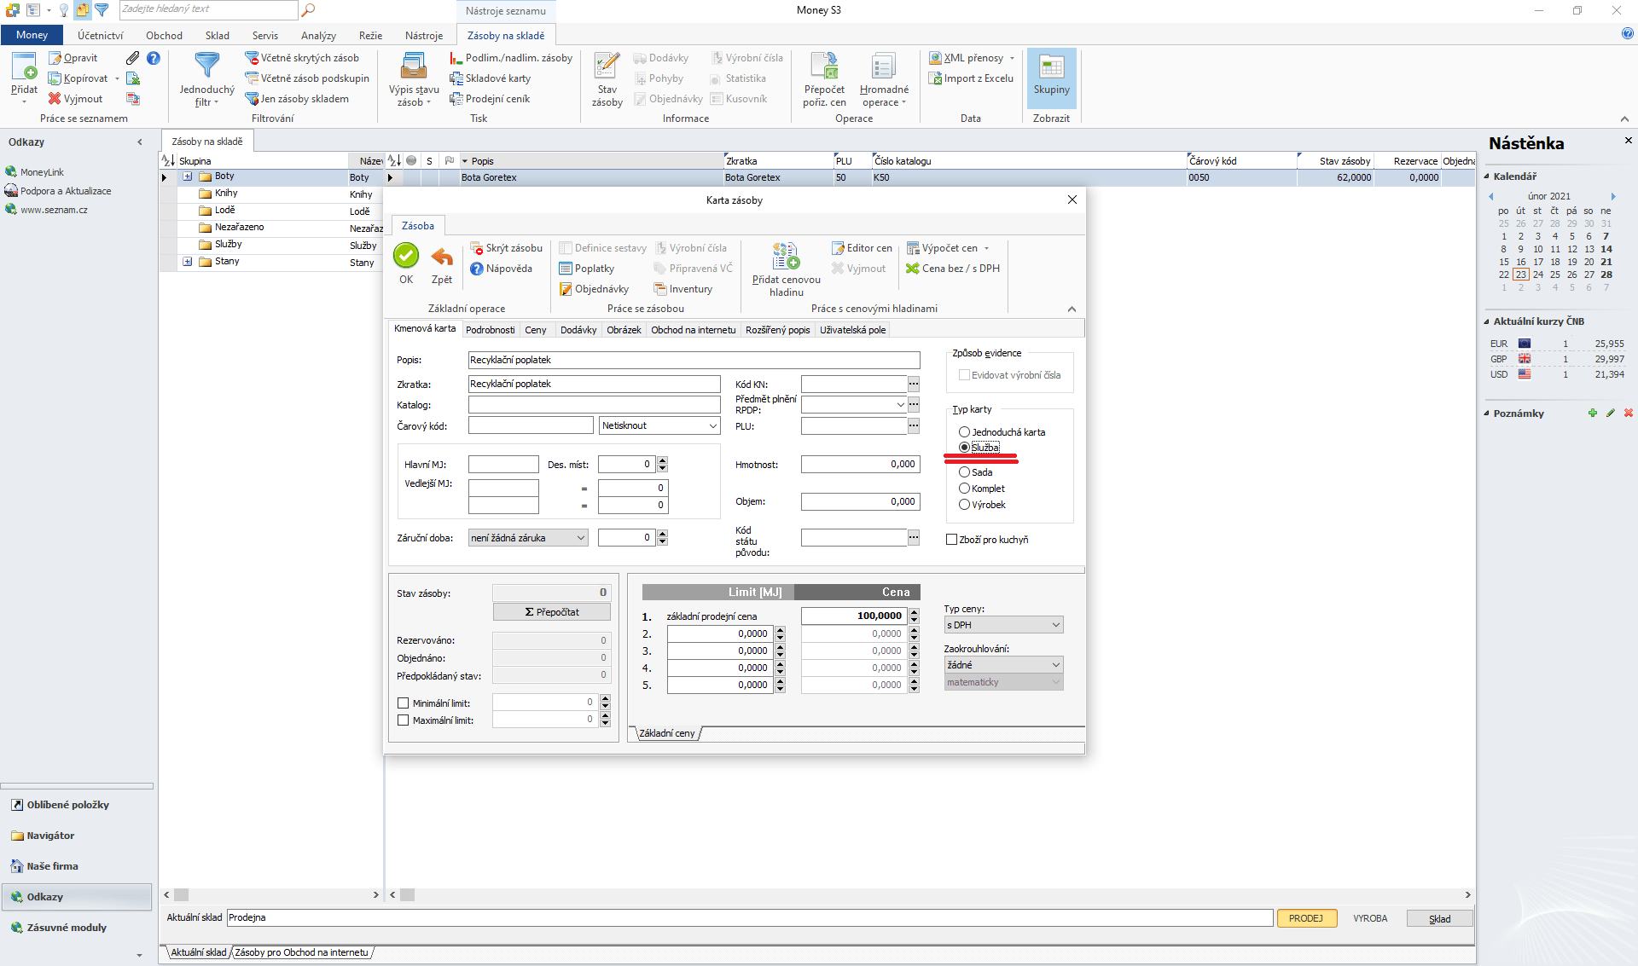Switch to Podrobnosti tab
1638x966 pixels.
point(491,330)
